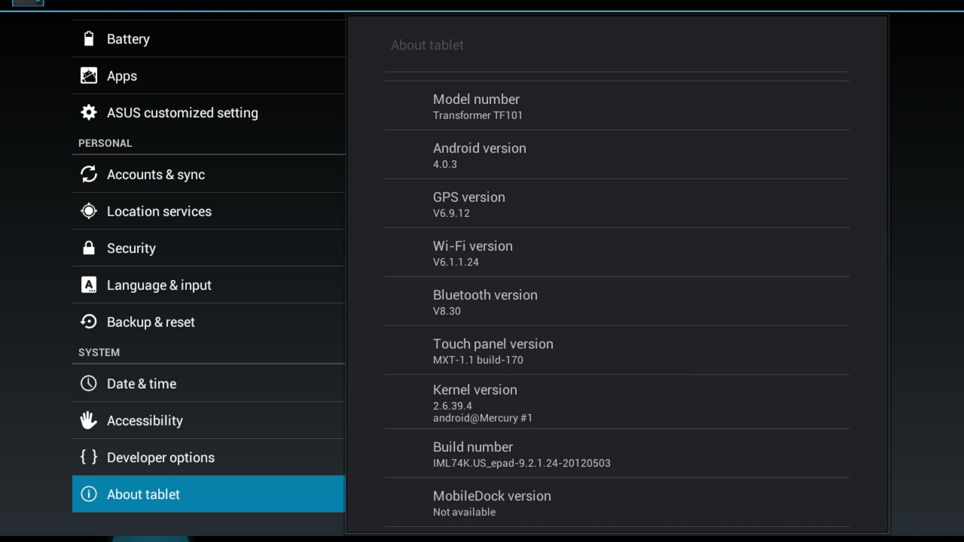Viewport: 964px width, 542px height.
Task: Click the ASUS customized setting gear icon
Action: [89, 112]
